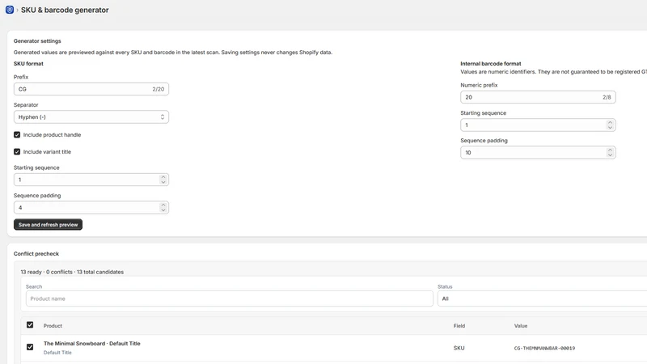The height and width of the screenshot is (364, 647).
Task: Open the Separator dropdown showing Hyphen
Action: pyautogui.click(x=91, y=116)
